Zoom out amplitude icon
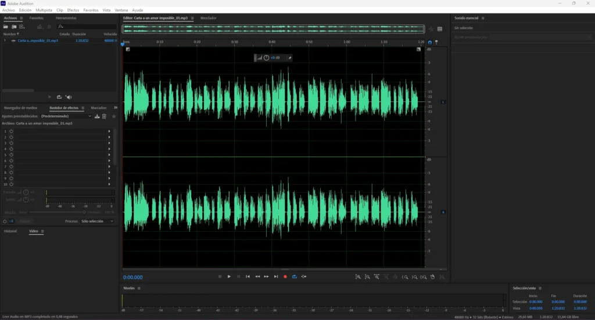The width and height of the screenshot is (595, 320). click(367, 277)
